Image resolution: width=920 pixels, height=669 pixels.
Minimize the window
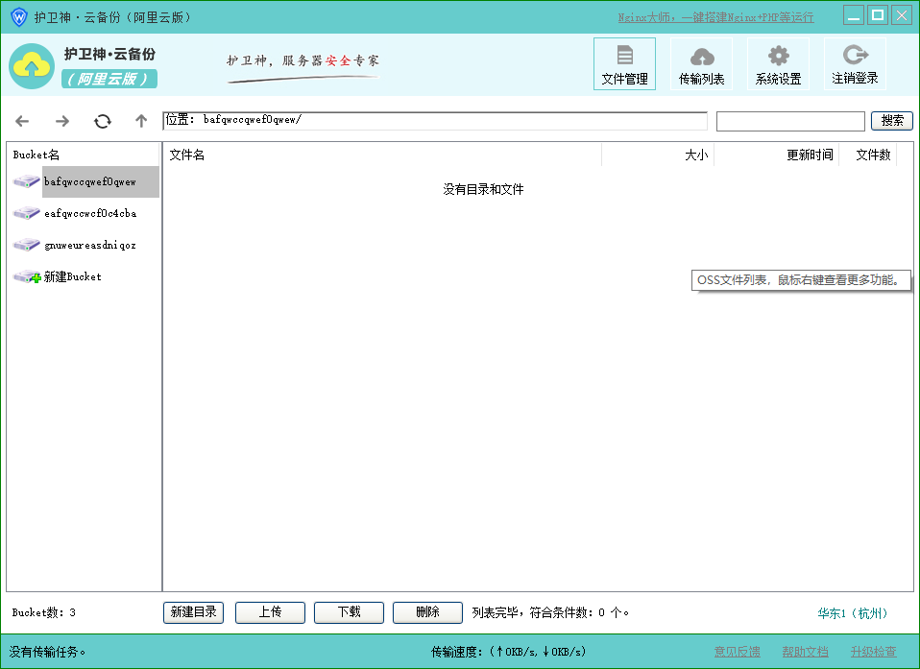tap(853, 15)
